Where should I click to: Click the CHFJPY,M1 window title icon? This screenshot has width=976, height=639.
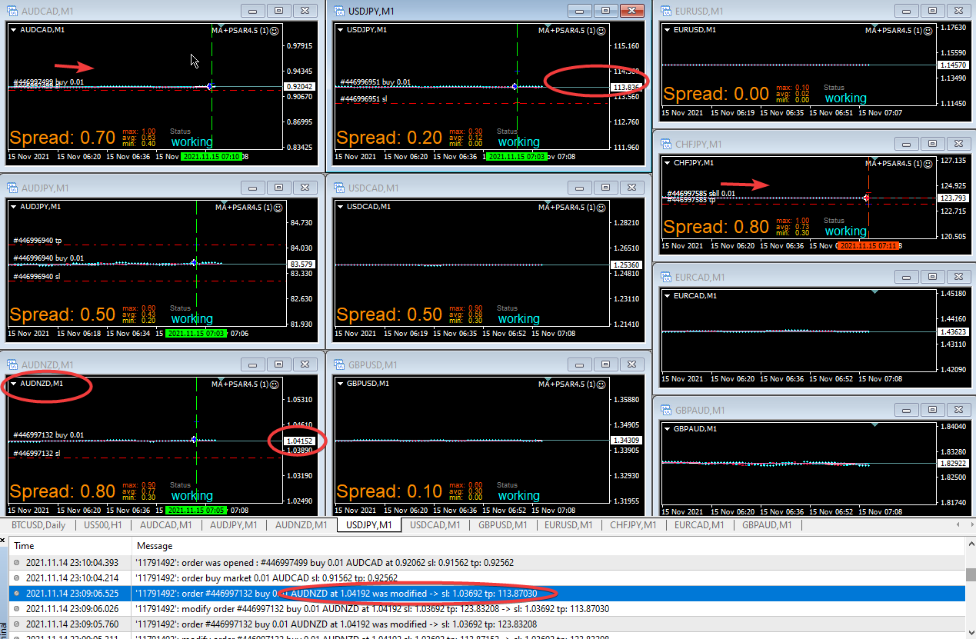[x=666, y=145]
